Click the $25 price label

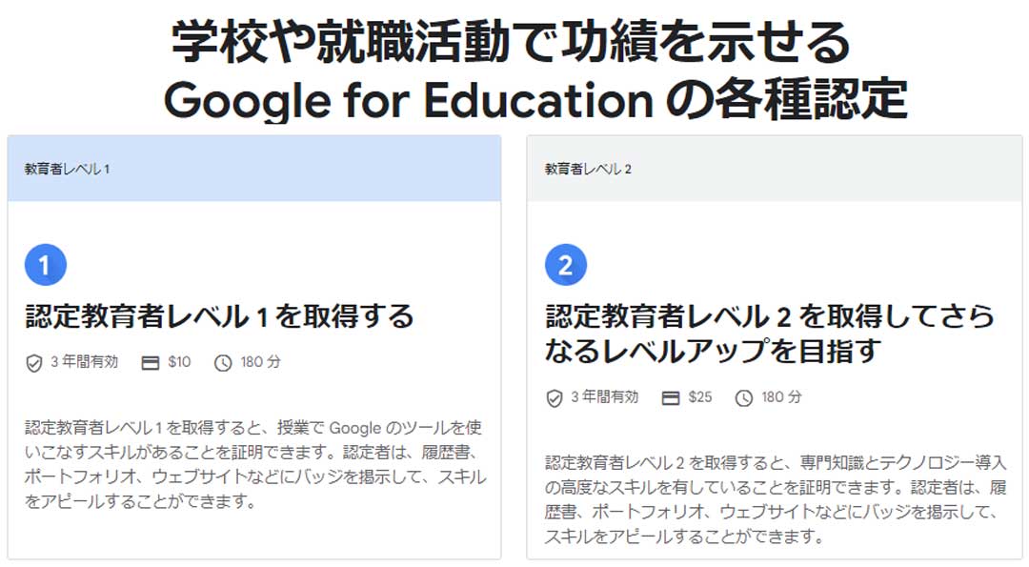click(699, 397)
